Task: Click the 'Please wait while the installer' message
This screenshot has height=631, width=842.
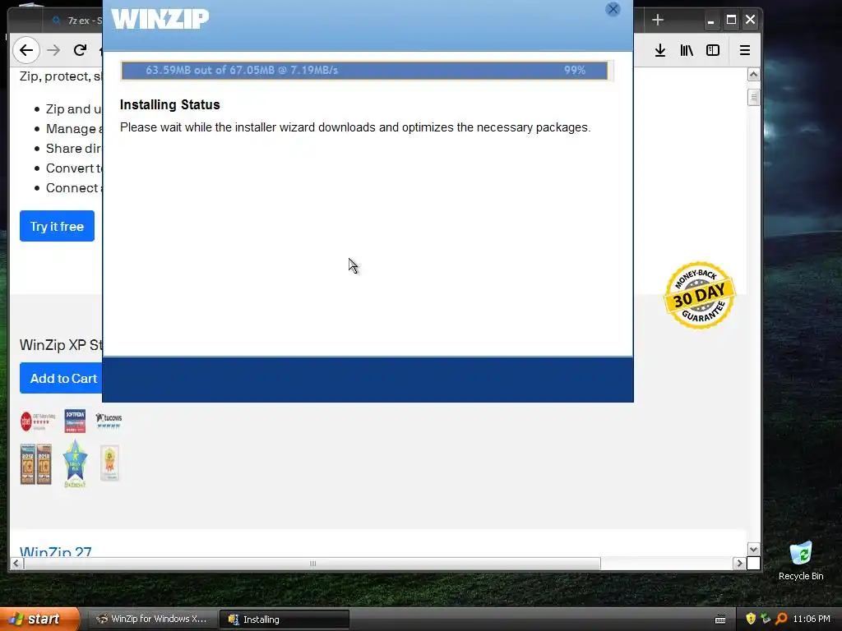Action: (355, 127)
